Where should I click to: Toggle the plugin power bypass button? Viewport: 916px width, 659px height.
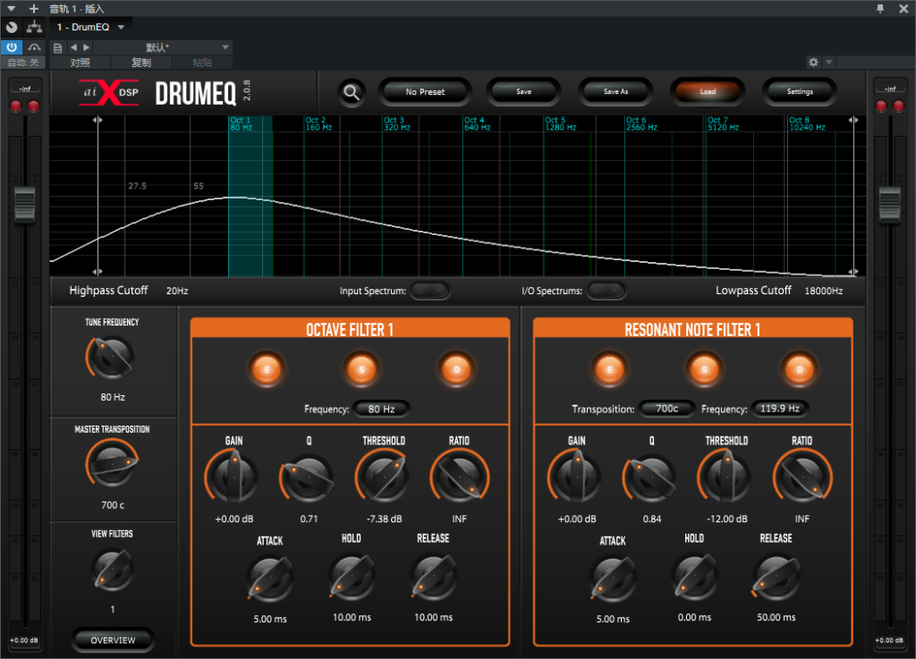tap(12, 47)
